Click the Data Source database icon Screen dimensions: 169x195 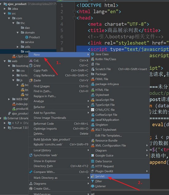(92, 161)
